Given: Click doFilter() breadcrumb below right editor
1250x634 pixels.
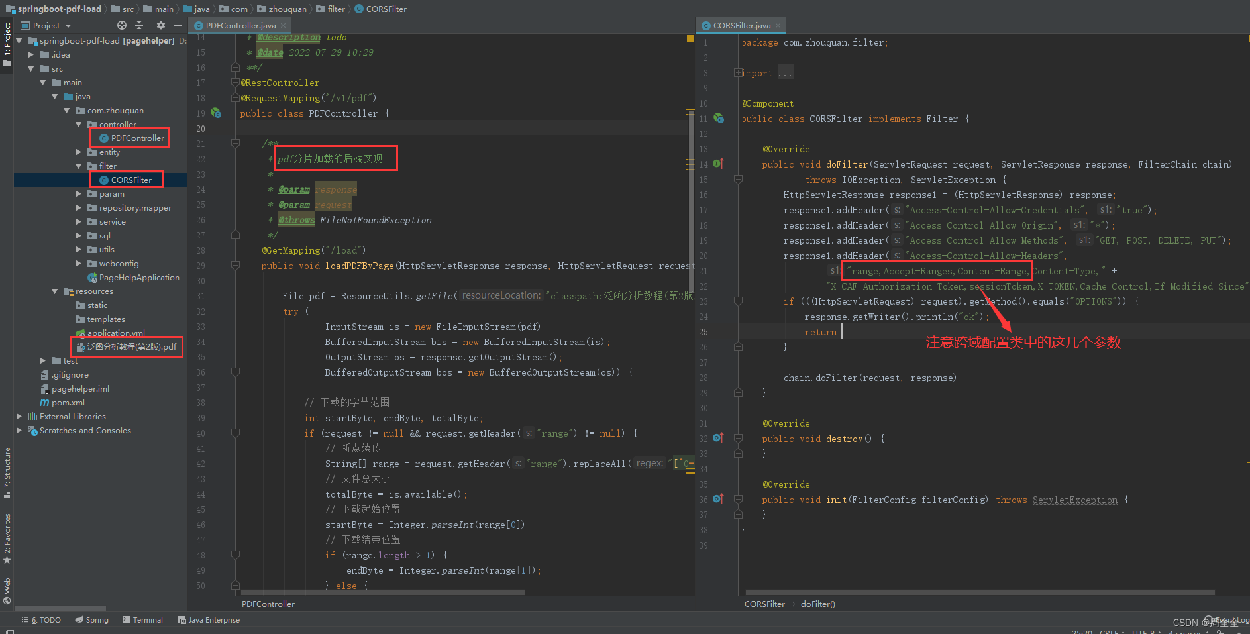Looking at the screenshot, I should coord(818,604).
